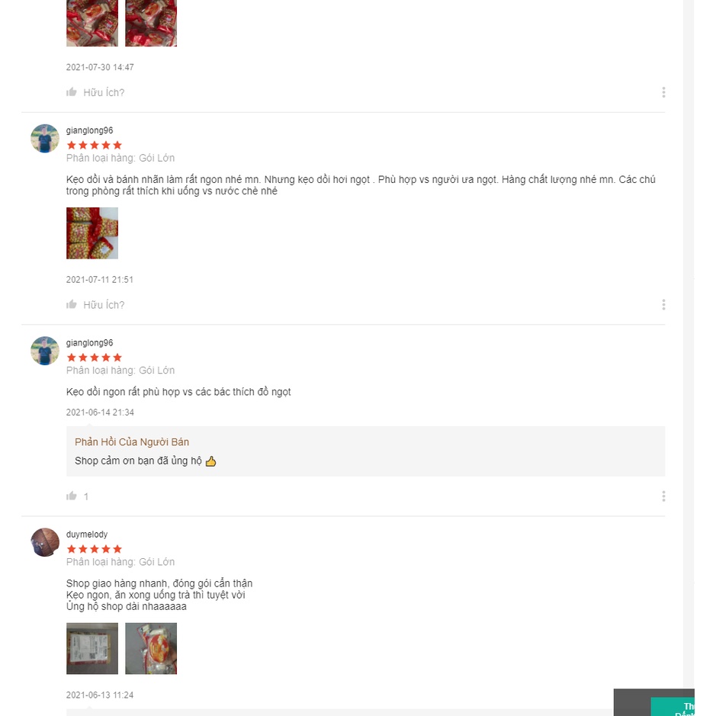This screenshot has height=716, width=716.
Task: View duymelody's shipping label photo
Action: [92, 648]
